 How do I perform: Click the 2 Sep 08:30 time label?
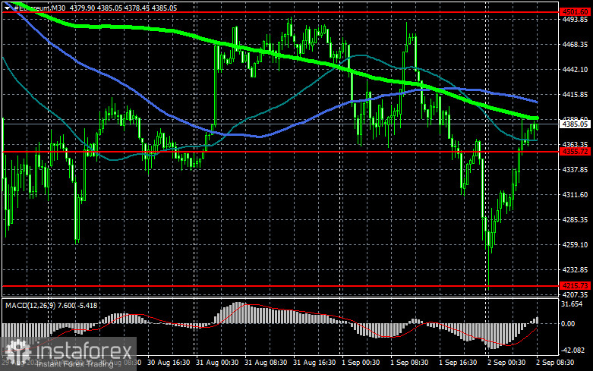click(x=555, y=363)
